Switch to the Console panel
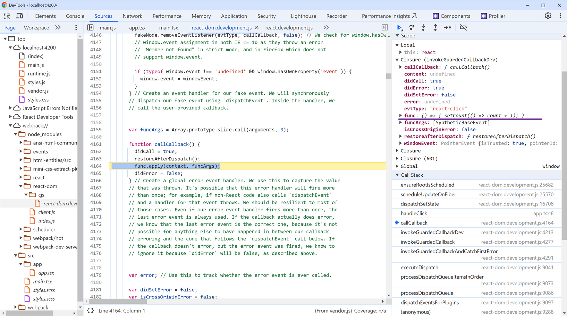Screen dimensions: 567x316 (75, 16)
